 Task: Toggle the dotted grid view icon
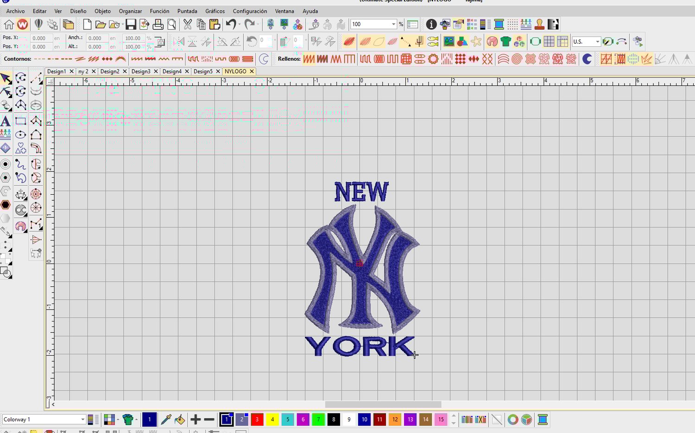(x=512, y=25)
